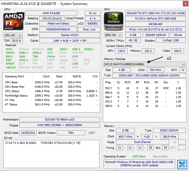This screenshot has height=171, width=189.
Task: Click the 95.0 W TDP value
Action: [17, 41]
